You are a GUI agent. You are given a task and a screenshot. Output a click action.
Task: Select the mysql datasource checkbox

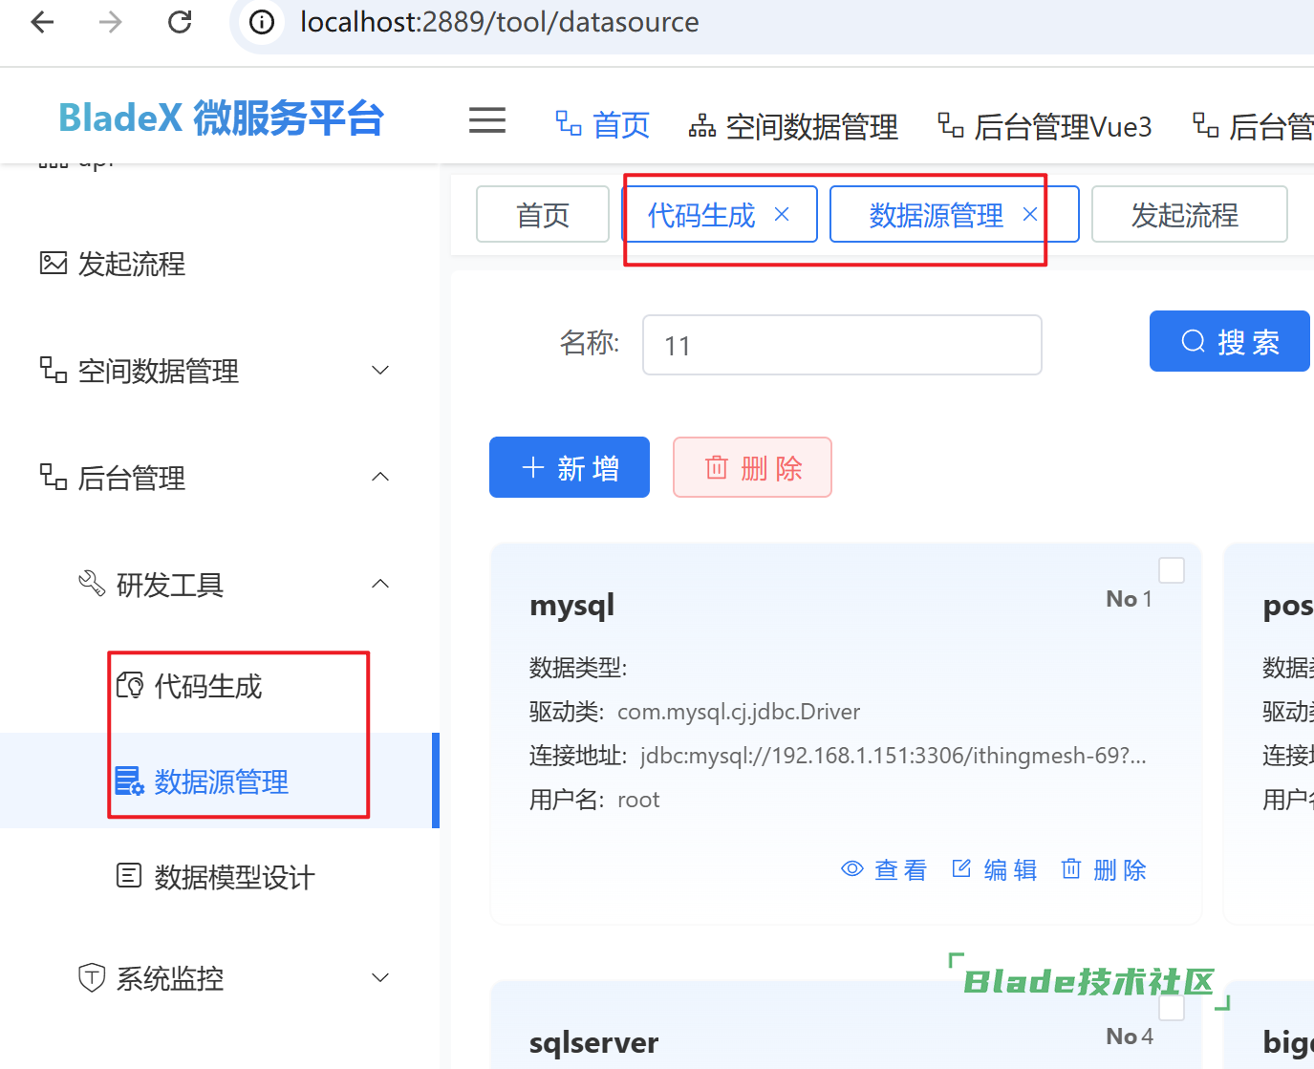click(x=1171, y=570)
